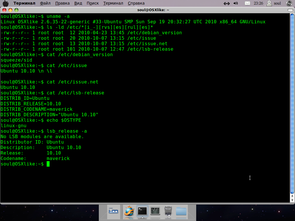Open the Справка menu

pos(136,3)
